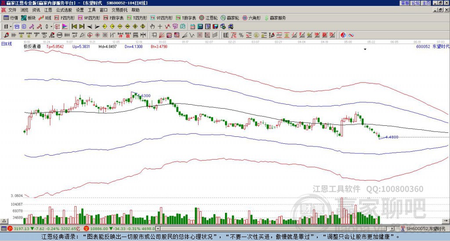Open the 窗口 menu
Screen dimensions: 450x241
tap(104, 10)
